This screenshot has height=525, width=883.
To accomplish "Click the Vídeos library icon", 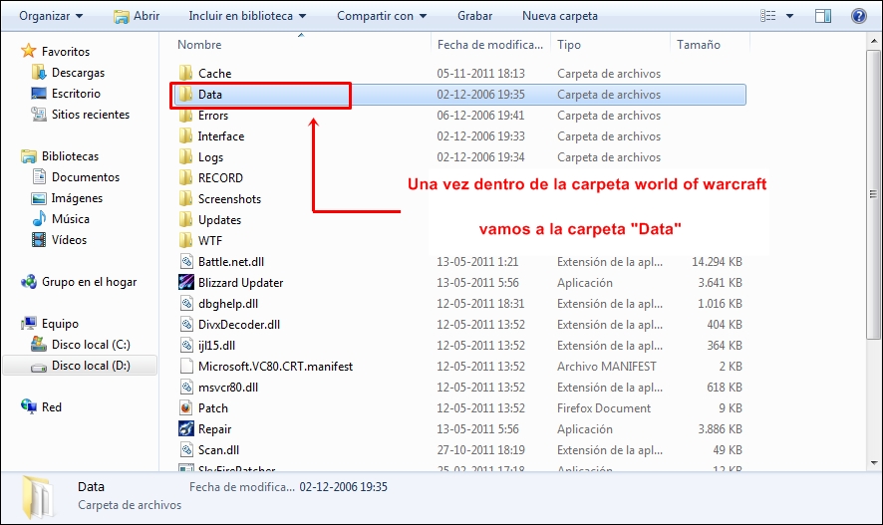I will click(39, 240).
